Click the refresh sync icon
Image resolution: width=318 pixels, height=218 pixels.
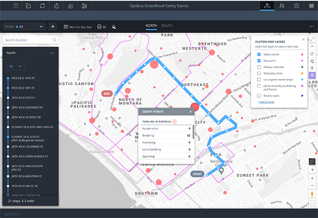coord(42,6)
